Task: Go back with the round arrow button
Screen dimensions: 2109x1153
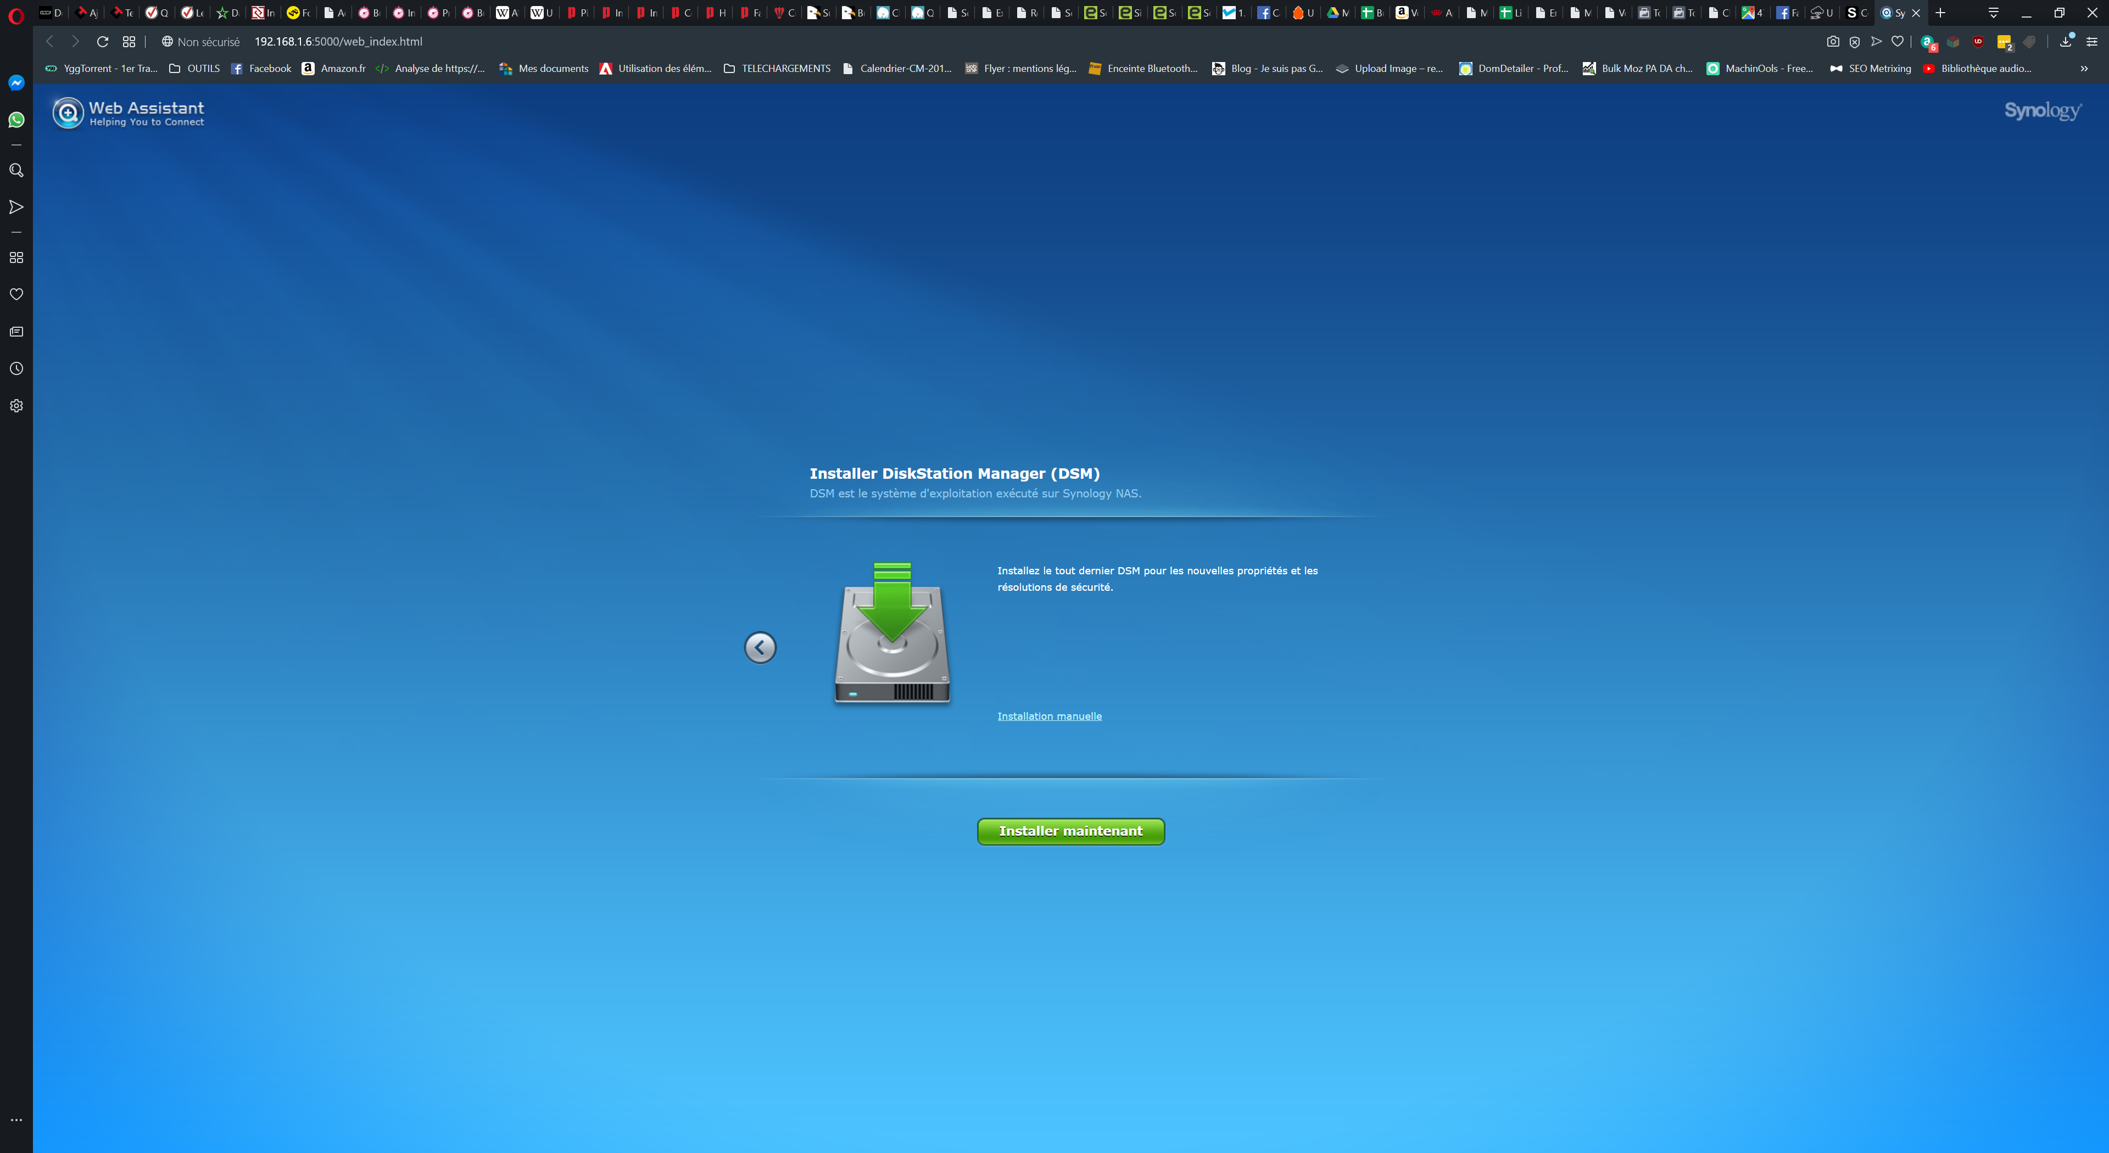Action: click(x=760, y=648)
